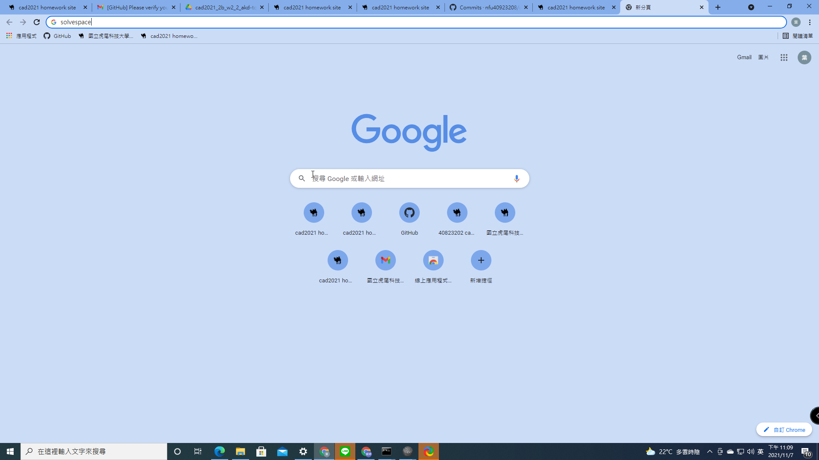The image size is (819, 460).
Task: Open the 40823202 ca... shortcut tile
Action: pyautogui.click(x=457, y=219)
